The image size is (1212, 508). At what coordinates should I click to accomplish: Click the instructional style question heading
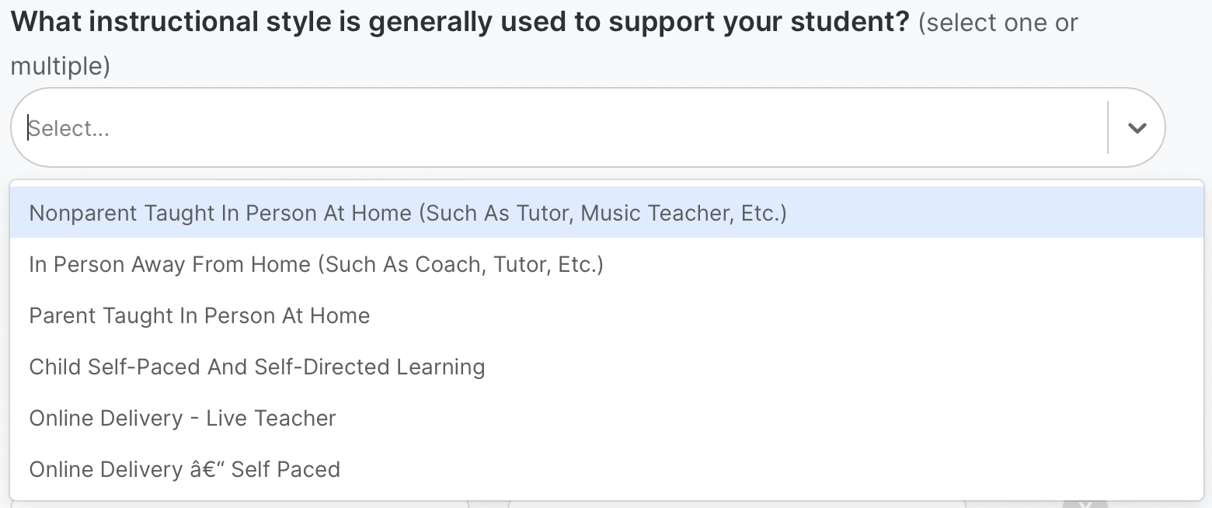tap(458, 23)
